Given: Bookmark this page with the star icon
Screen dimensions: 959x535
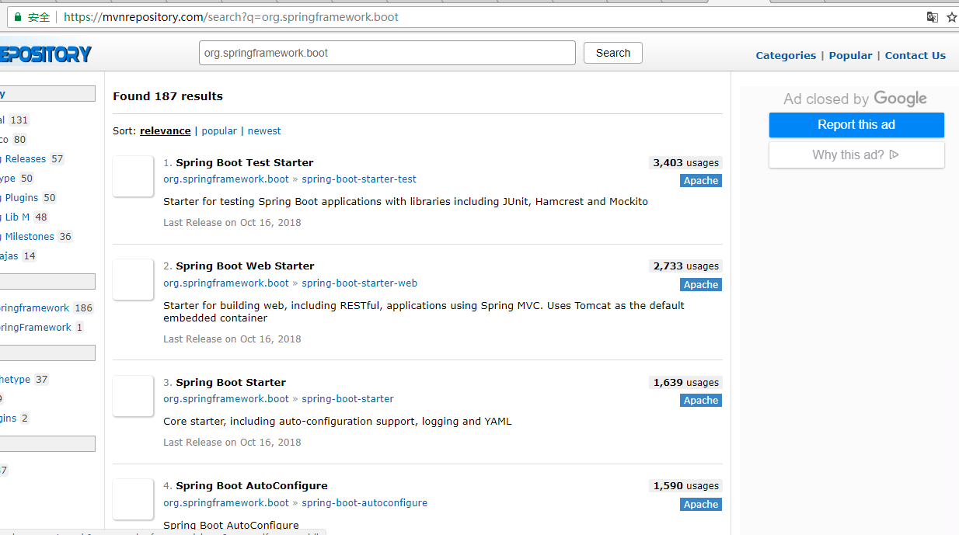Looking at the screenshot, I should 952,17.
